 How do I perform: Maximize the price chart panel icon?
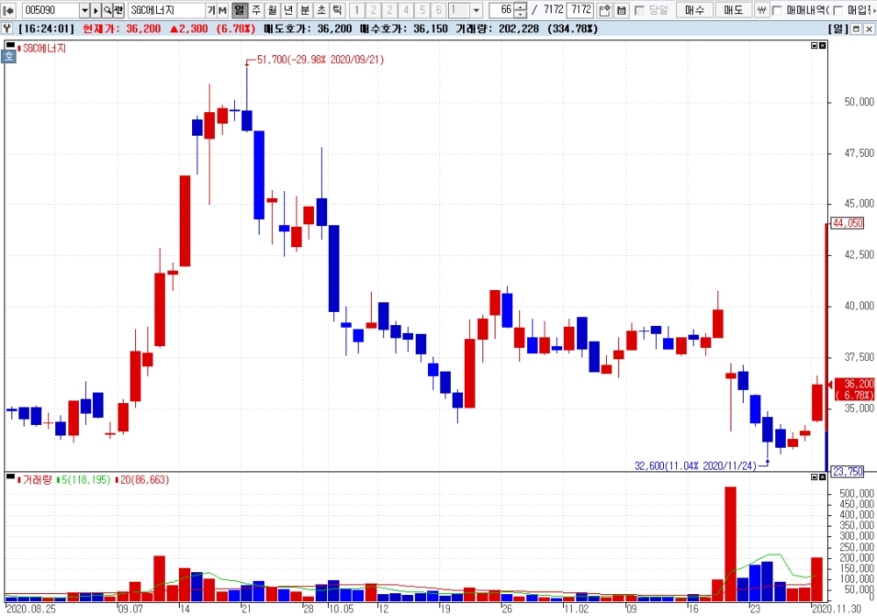pos(815,46)
